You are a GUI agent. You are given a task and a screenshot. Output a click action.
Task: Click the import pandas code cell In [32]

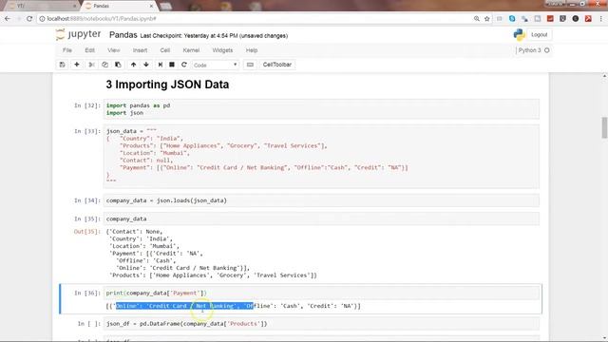[321, 109]
